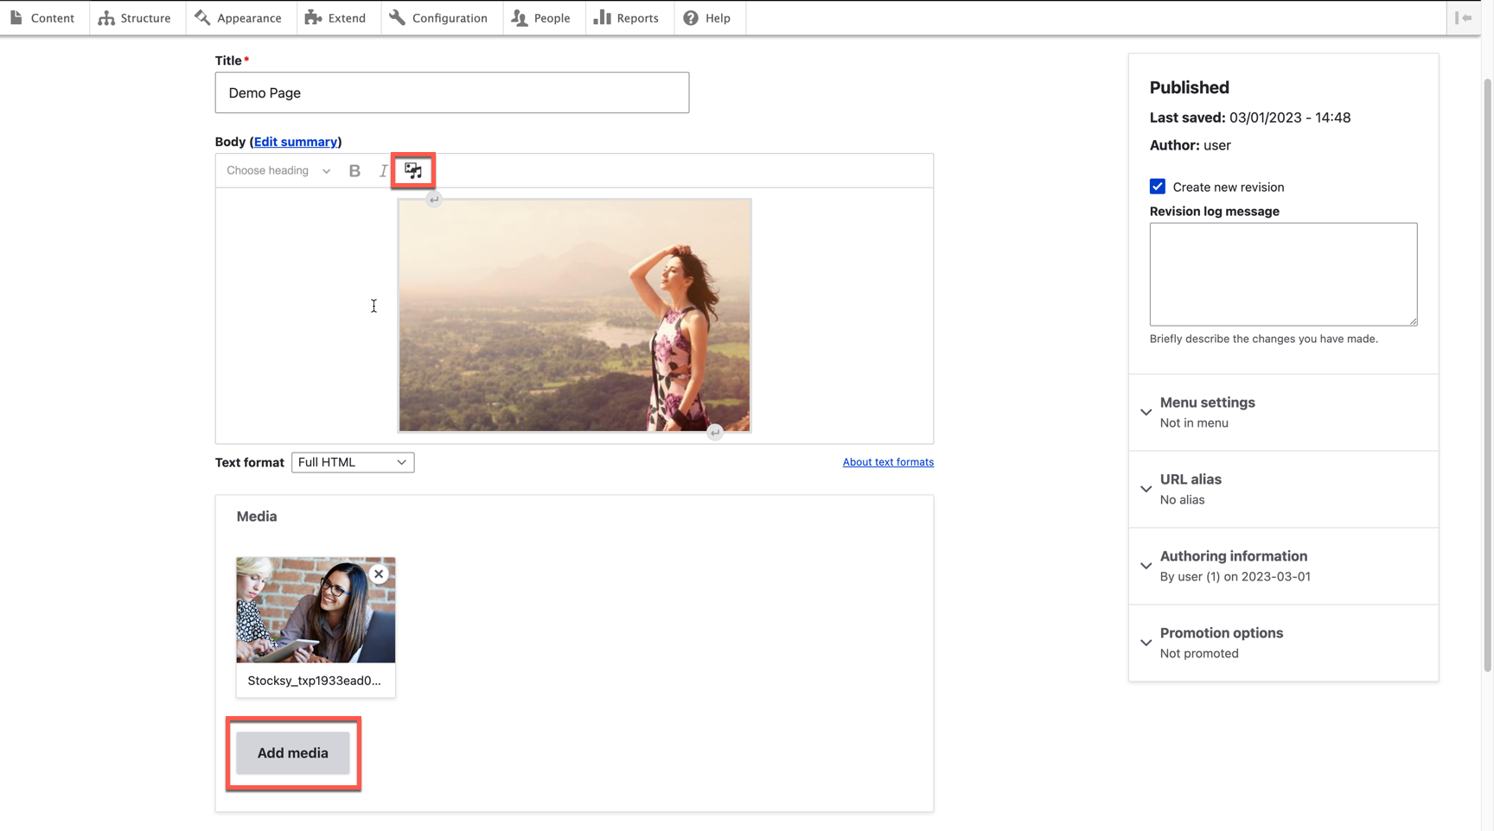Insert paragraph before the image
Viewport: 1494px width, 831px height.
coord(434,200)
